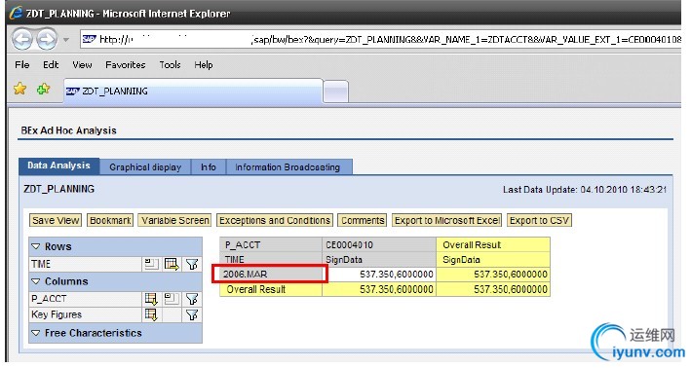Viewport: 691px width, 368px height.
Task: Remove TIME from drilldown icon
Action: click(151, 264)
